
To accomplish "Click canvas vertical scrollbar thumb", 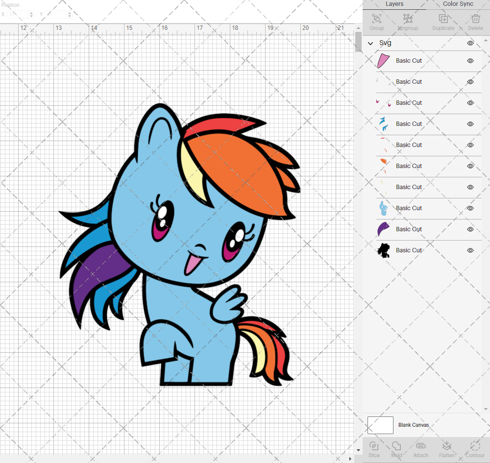I will click(359, 42).
